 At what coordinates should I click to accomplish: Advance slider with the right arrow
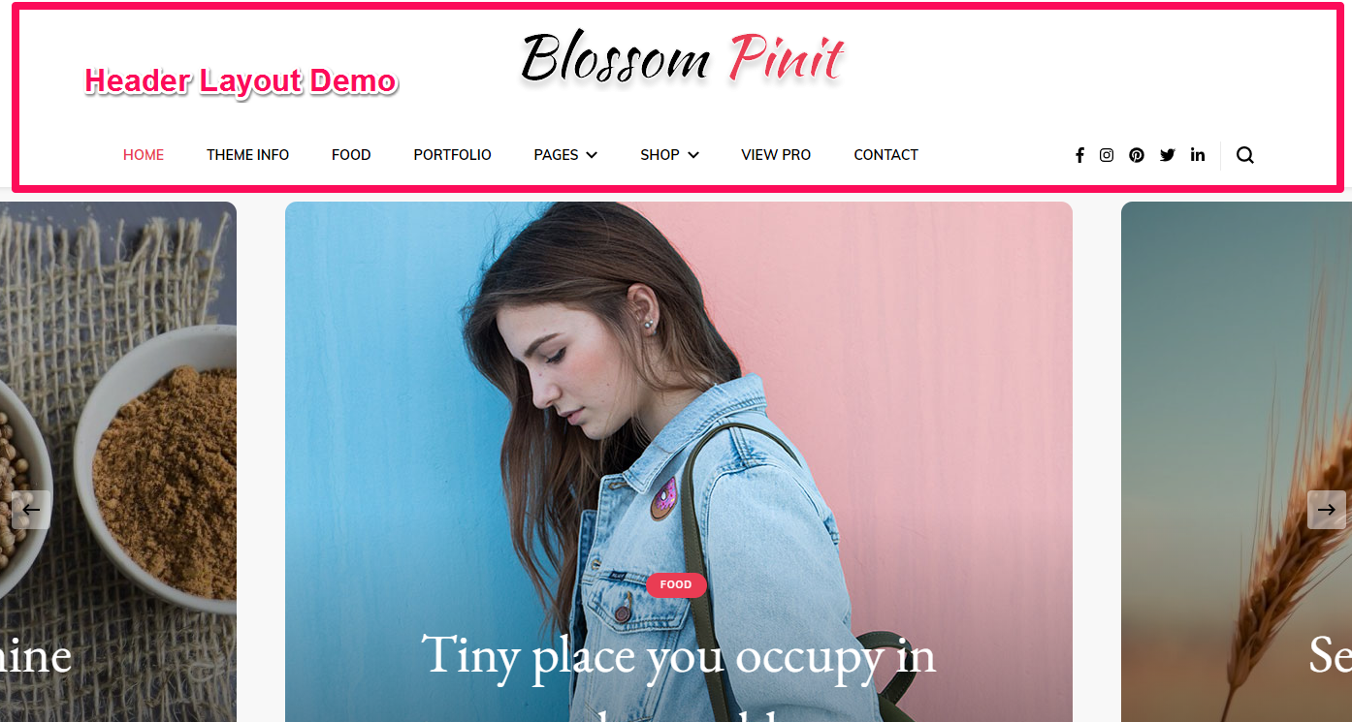[x=1327, y=510]
